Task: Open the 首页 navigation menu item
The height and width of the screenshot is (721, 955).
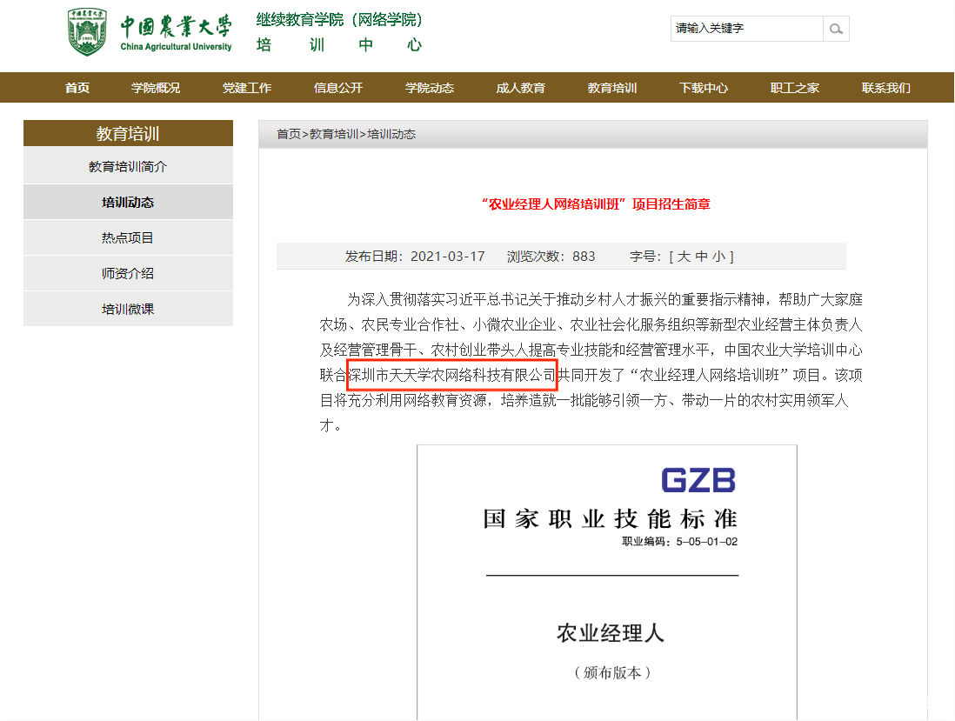Action: coord(77,88)
